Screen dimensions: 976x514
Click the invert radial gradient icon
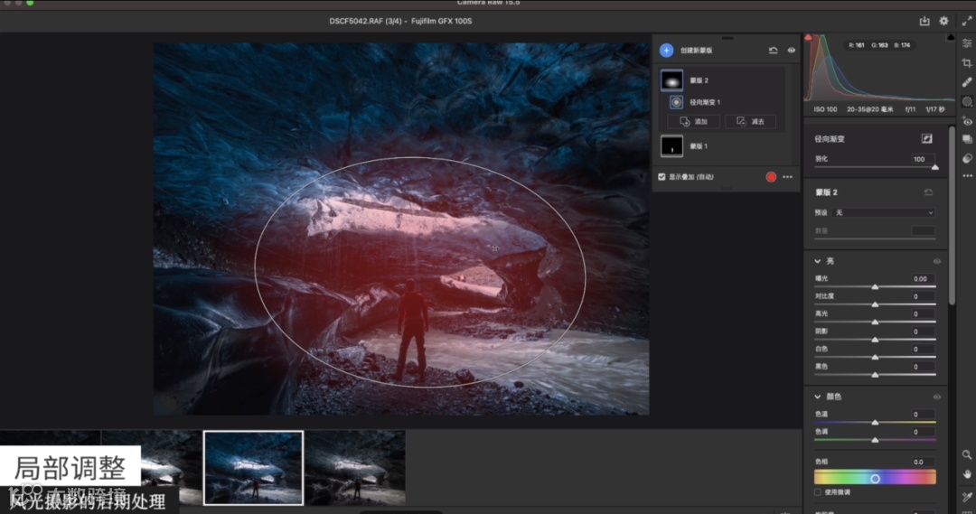[x=927, y=139]
